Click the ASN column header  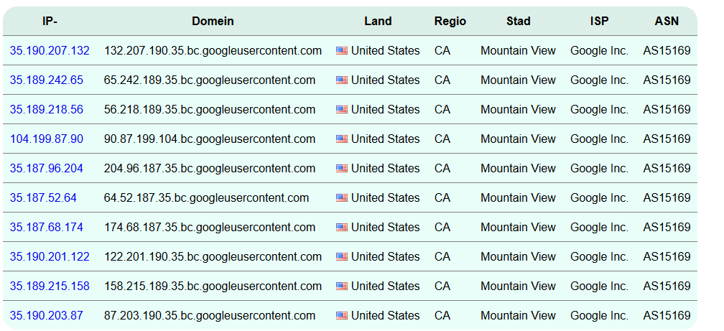pyautogui.click(x=667, y=22)
